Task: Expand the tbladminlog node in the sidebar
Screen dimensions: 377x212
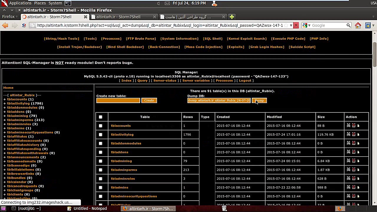Action: (5, 116)
